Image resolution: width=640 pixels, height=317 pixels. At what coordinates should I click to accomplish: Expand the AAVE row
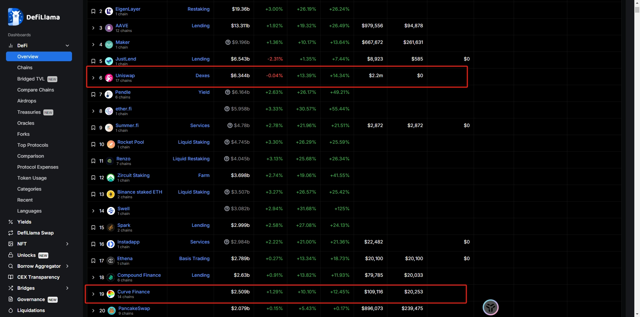coord(93,28)
